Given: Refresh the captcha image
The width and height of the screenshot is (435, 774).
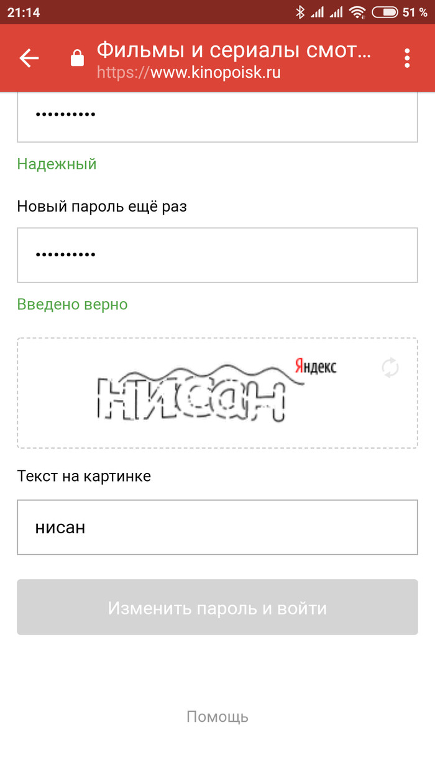Looking at the screenshot, I should tap(390, 368).
